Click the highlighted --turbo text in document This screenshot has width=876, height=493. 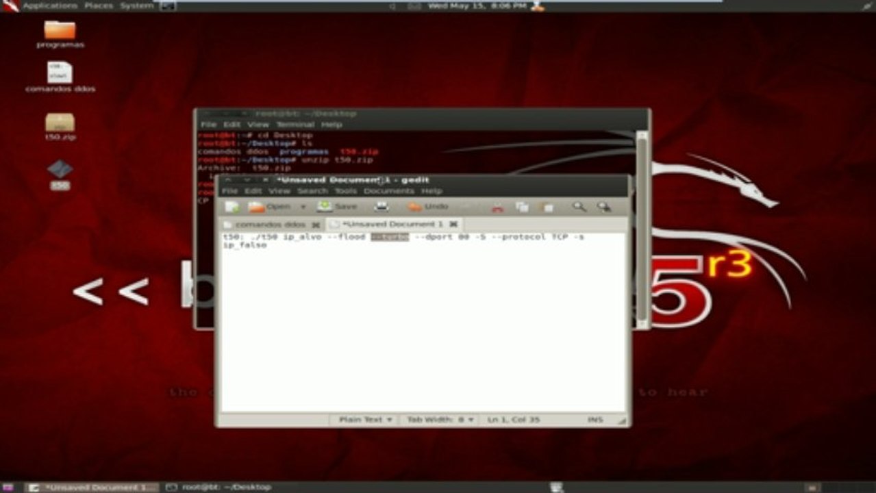[x=390, y=237]
